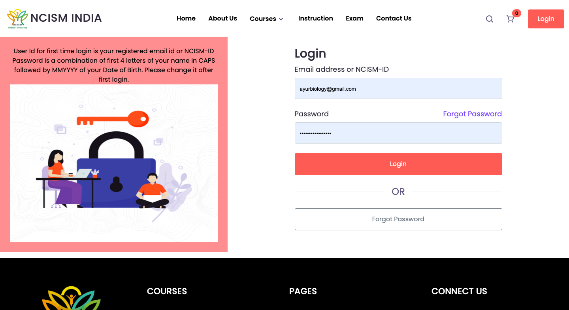
Task: Expand the Courses dropdown chevron
Action: click(281, 19)
